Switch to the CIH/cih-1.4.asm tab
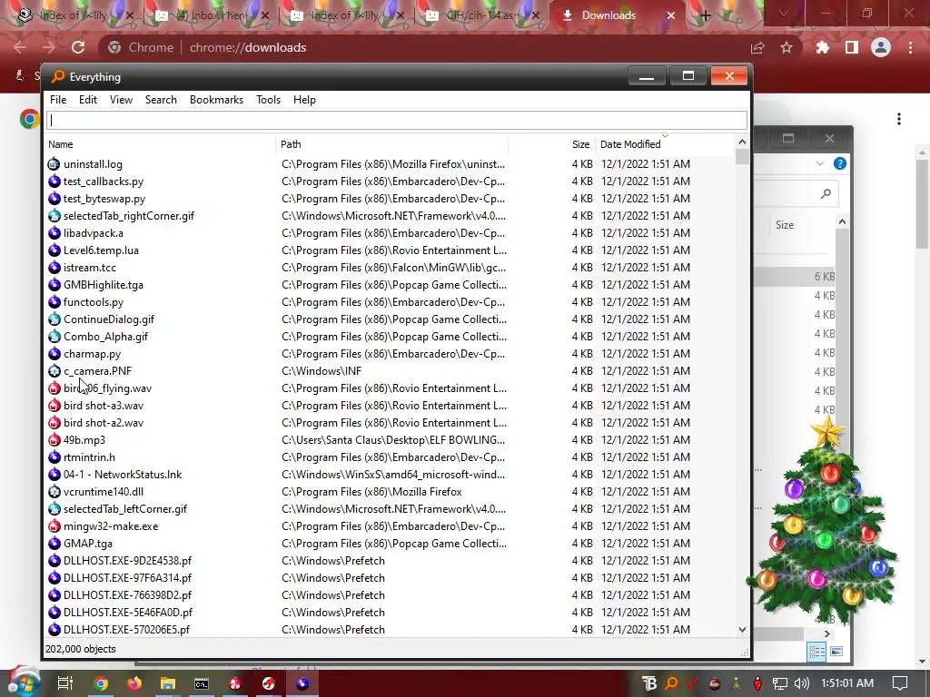The width and height of the screenshot is (930, 697). tap(484, 15)
